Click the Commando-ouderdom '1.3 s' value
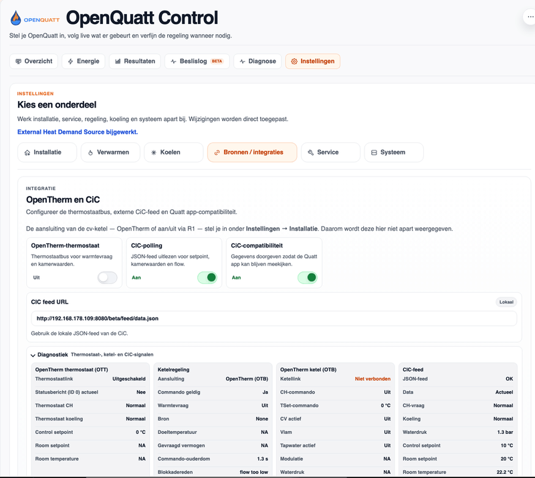The width and height of the screenshot is (535, 478). (x=262, y=459)
